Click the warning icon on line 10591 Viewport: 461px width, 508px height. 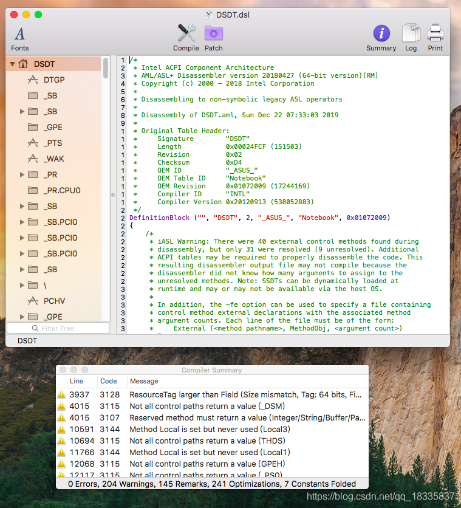click(x=61, y=429)
